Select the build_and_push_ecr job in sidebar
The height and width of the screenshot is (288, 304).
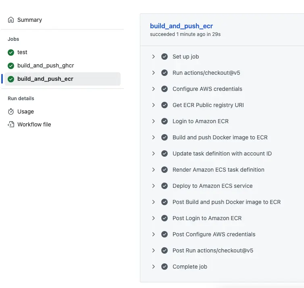coord(45,79)
